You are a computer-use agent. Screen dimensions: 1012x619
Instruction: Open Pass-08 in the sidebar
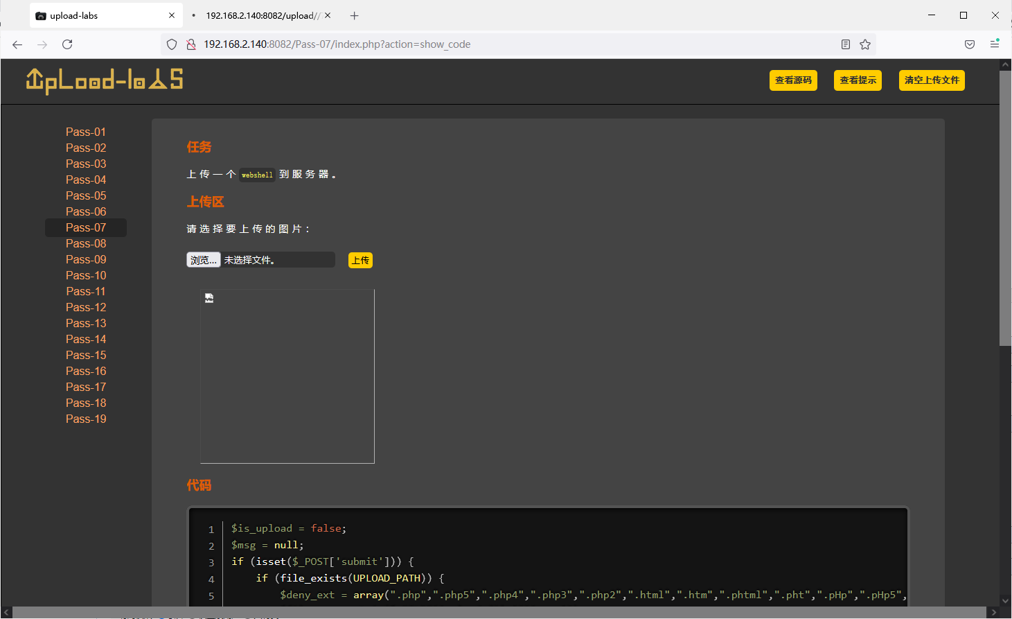click(86, 243)
